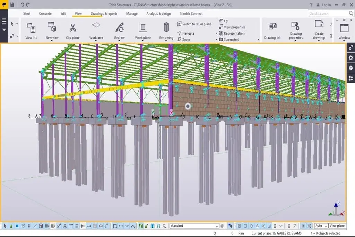This screenshot has height=237, width=355.
Task: Toggle the Select points four-dots switch
Action: click(29, 226)
